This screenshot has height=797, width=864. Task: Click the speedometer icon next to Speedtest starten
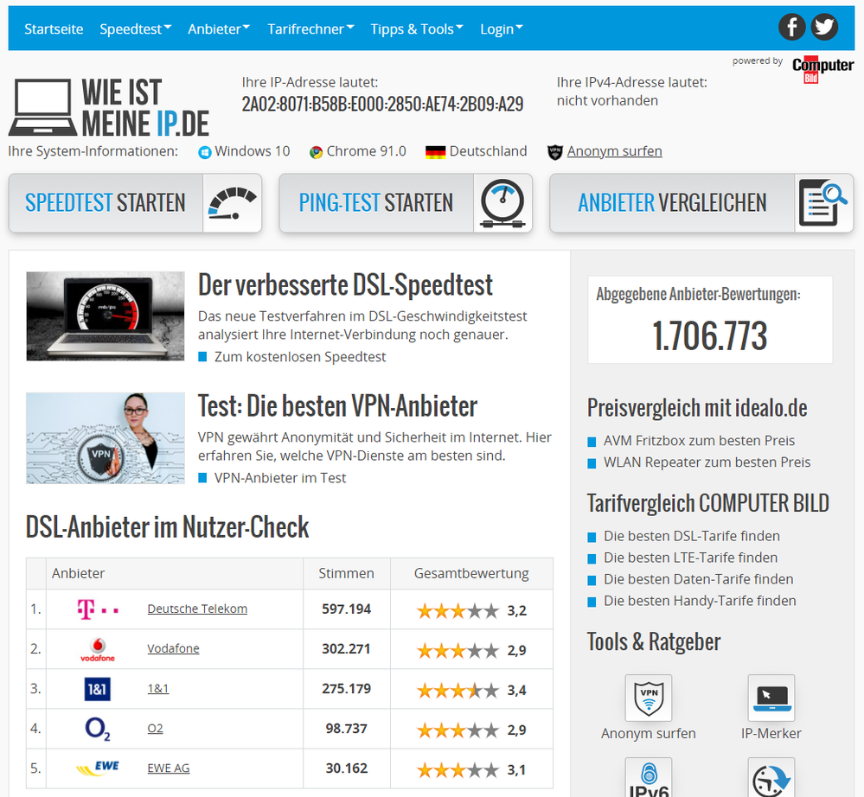pyautogui.click(x=232, y=202)
